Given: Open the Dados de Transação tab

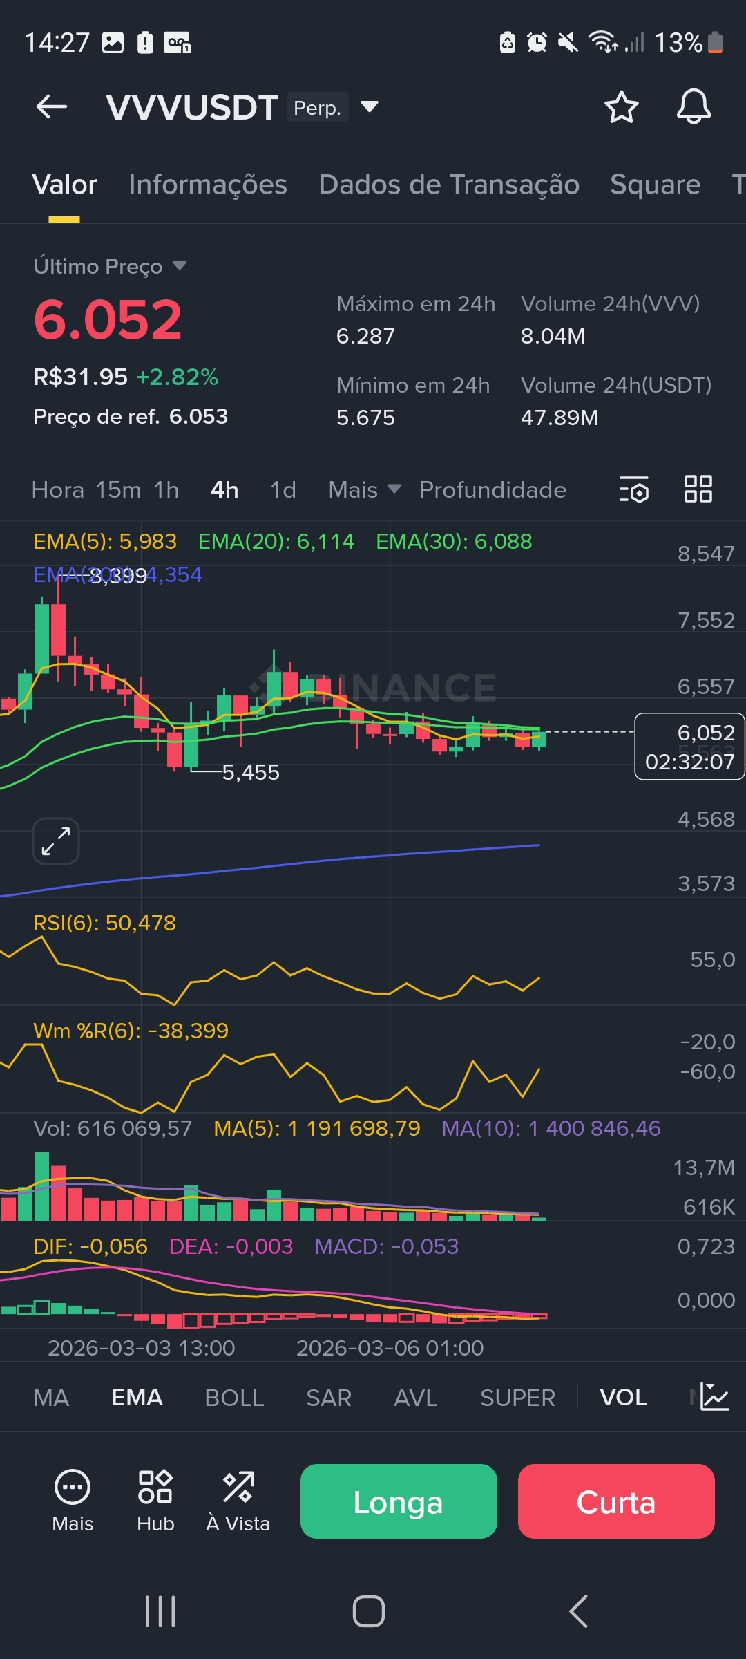Looking at the screenshot, I should [449, 185].
